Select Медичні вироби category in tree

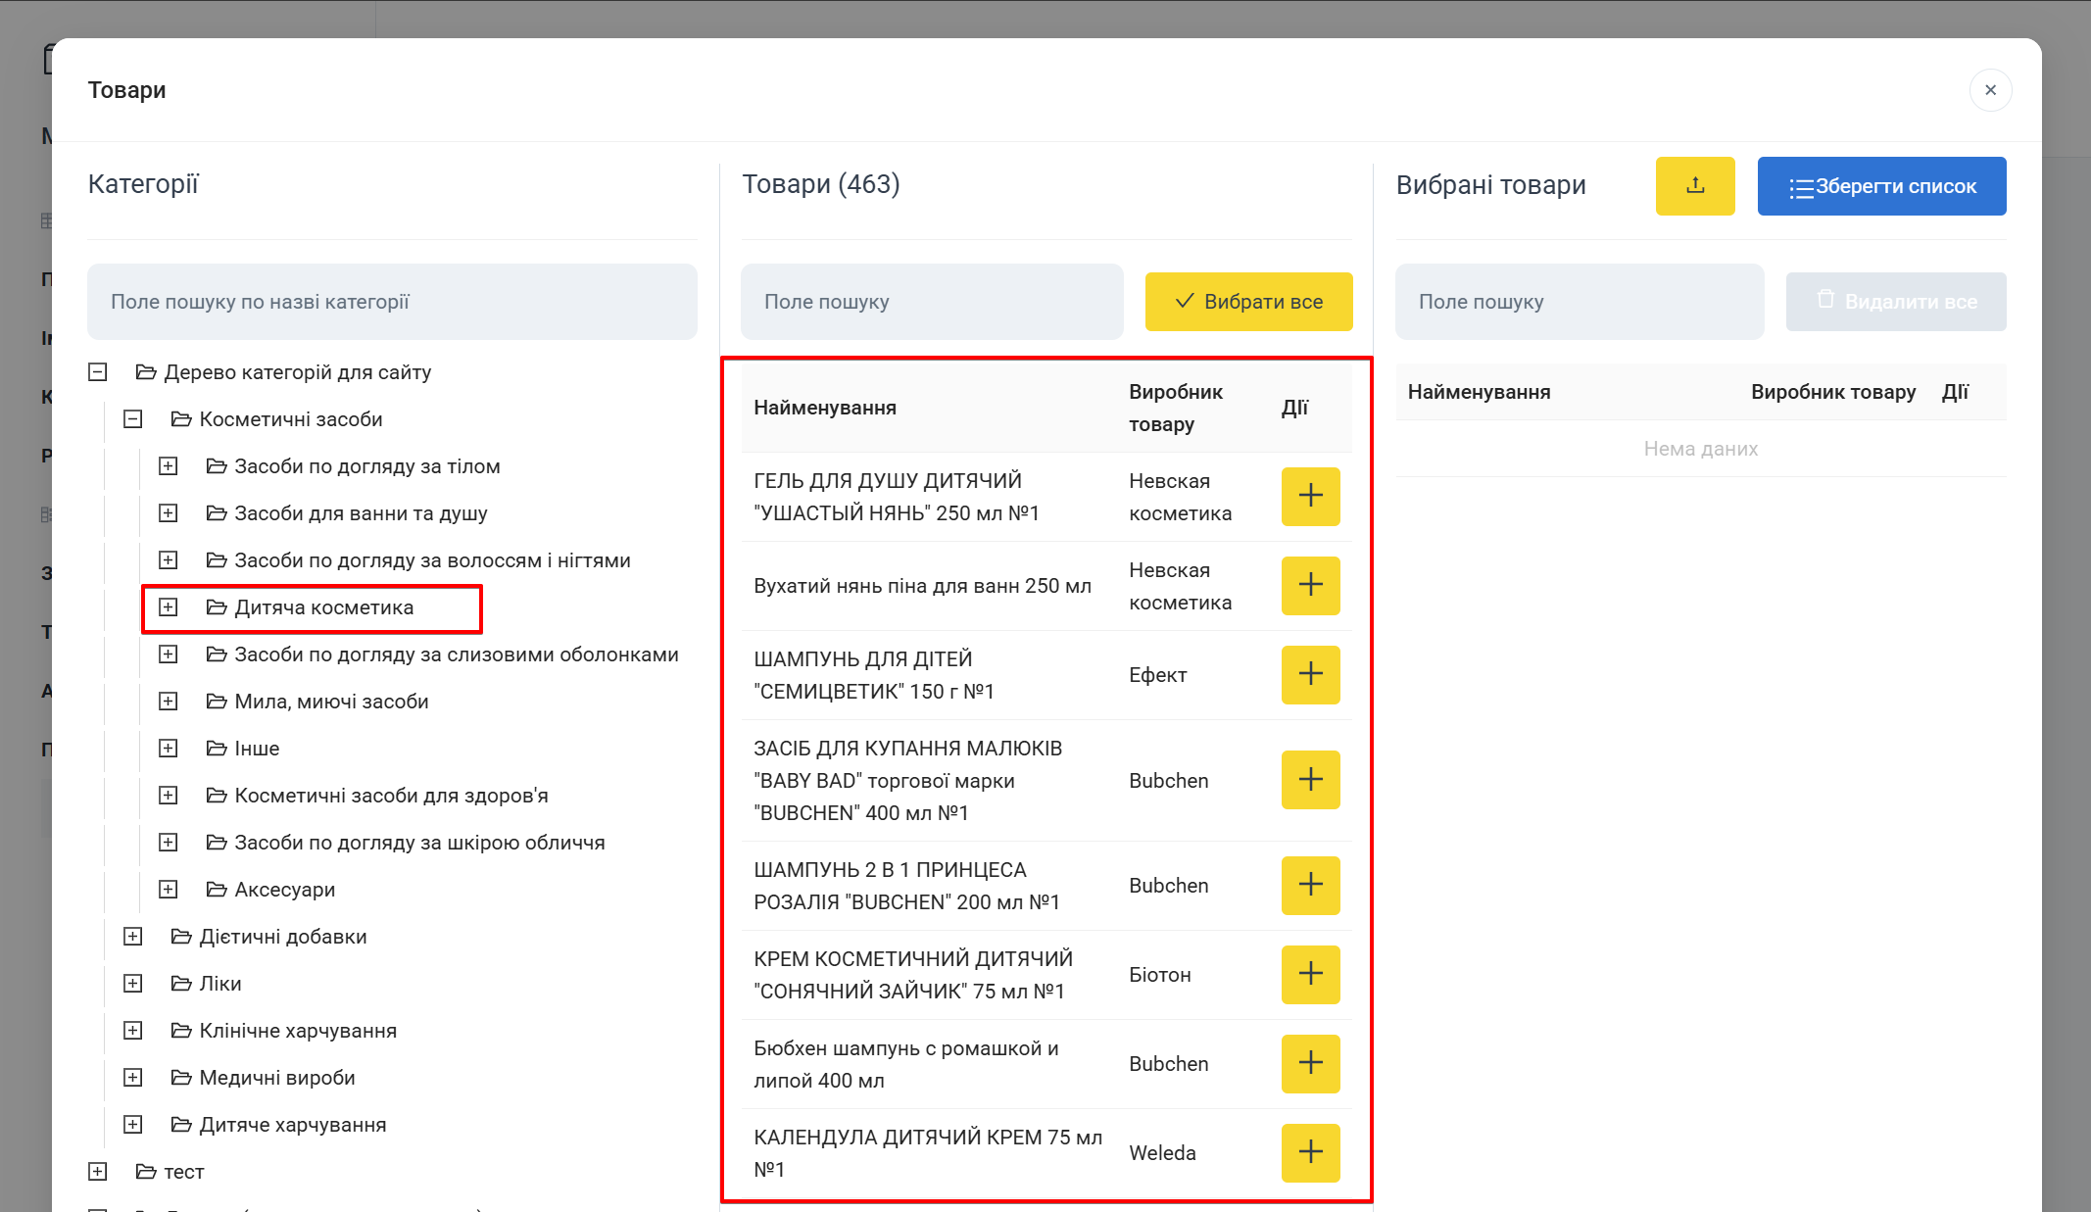tap(277, 1078)
